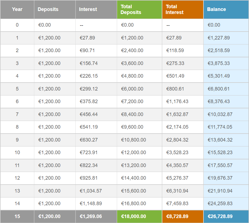Click the €723.91 interest value

point(89,153)
